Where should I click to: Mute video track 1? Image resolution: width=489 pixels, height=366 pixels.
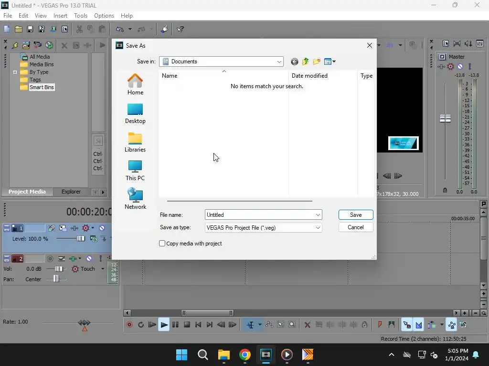click(x=102, y=228)
